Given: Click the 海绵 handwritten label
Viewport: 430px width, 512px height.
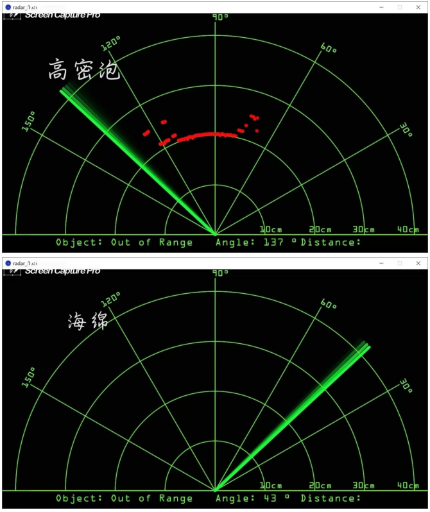Looking at the screenshot, I should (x=88, y=321).
